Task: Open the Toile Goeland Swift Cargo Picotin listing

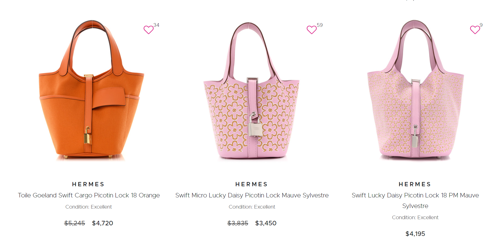Action: 89,195
